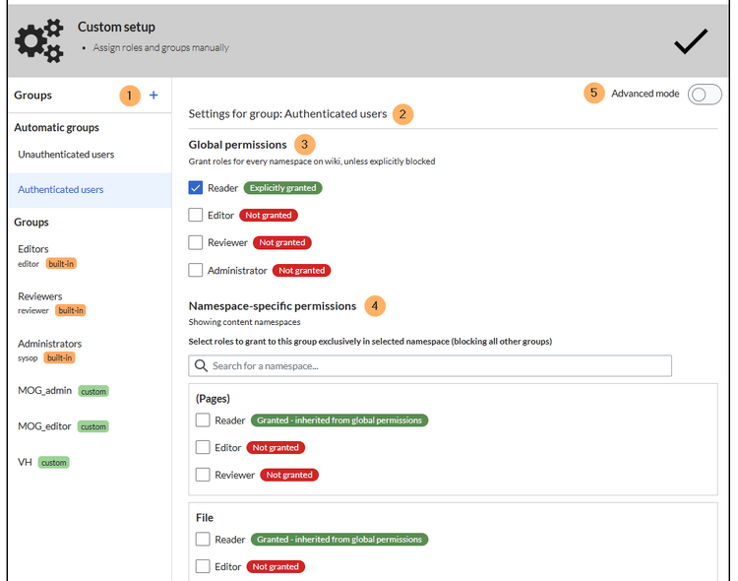Click the Search for a namespace field
The image size is (738, 581).
click(x=438, y=366)
